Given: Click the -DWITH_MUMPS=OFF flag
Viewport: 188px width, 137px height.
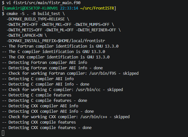Looking at the screenshot, I should pyautogui.click(x=91, y=25).
